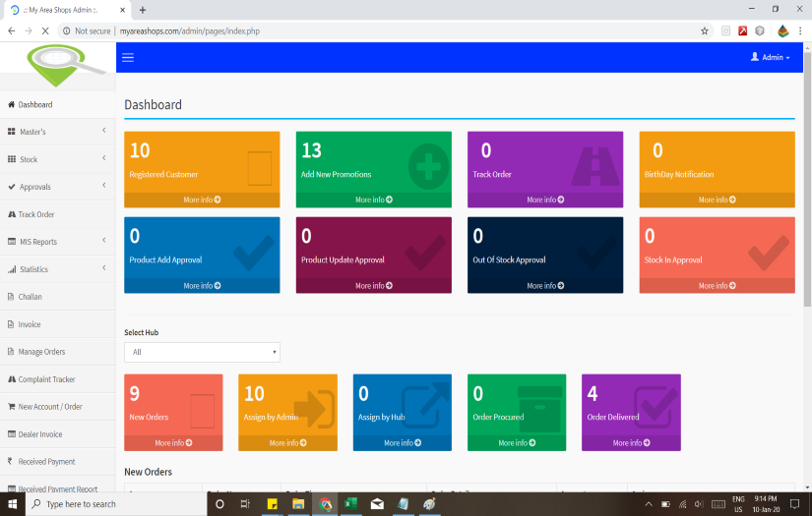Expand the MIS Reports submenu
This screenshot has width=812, height=516.
(x=57, y=242)
